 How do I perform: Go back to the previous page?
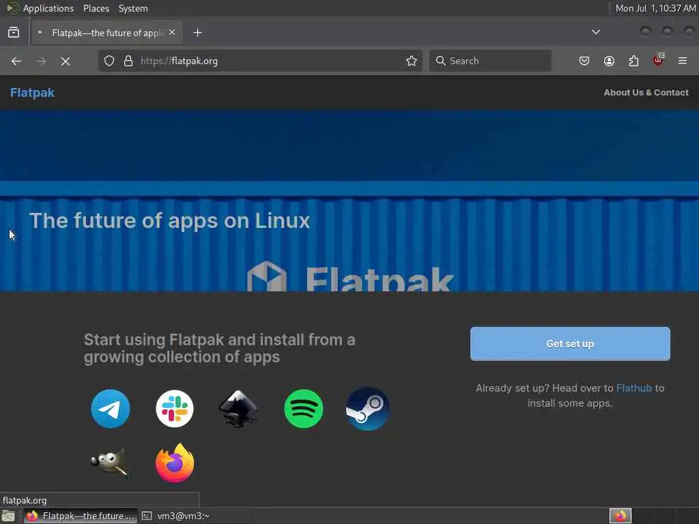(x=16, y=61)
